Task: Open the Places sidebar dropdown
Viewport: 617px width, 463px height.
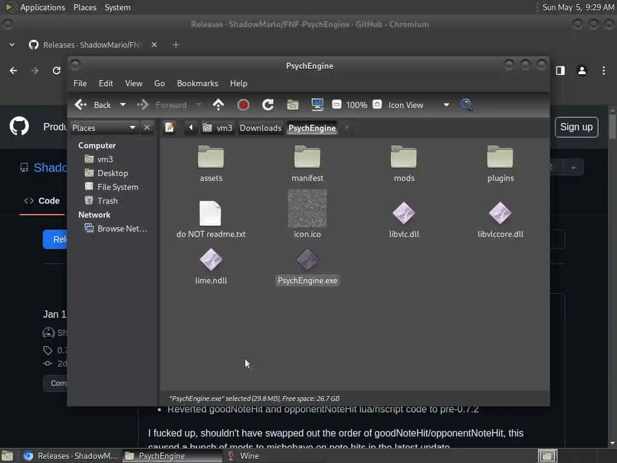Action: pyautogui.click(x=104, y=128)
